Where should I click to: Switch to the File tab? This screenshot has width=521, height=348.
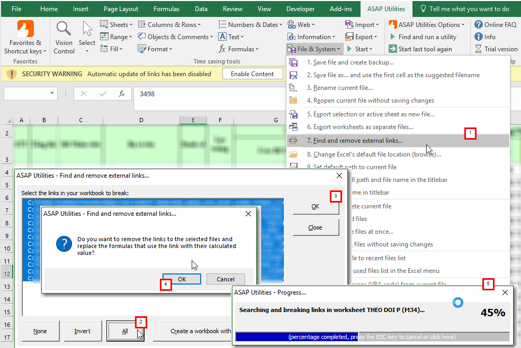[x=16, y=9]
